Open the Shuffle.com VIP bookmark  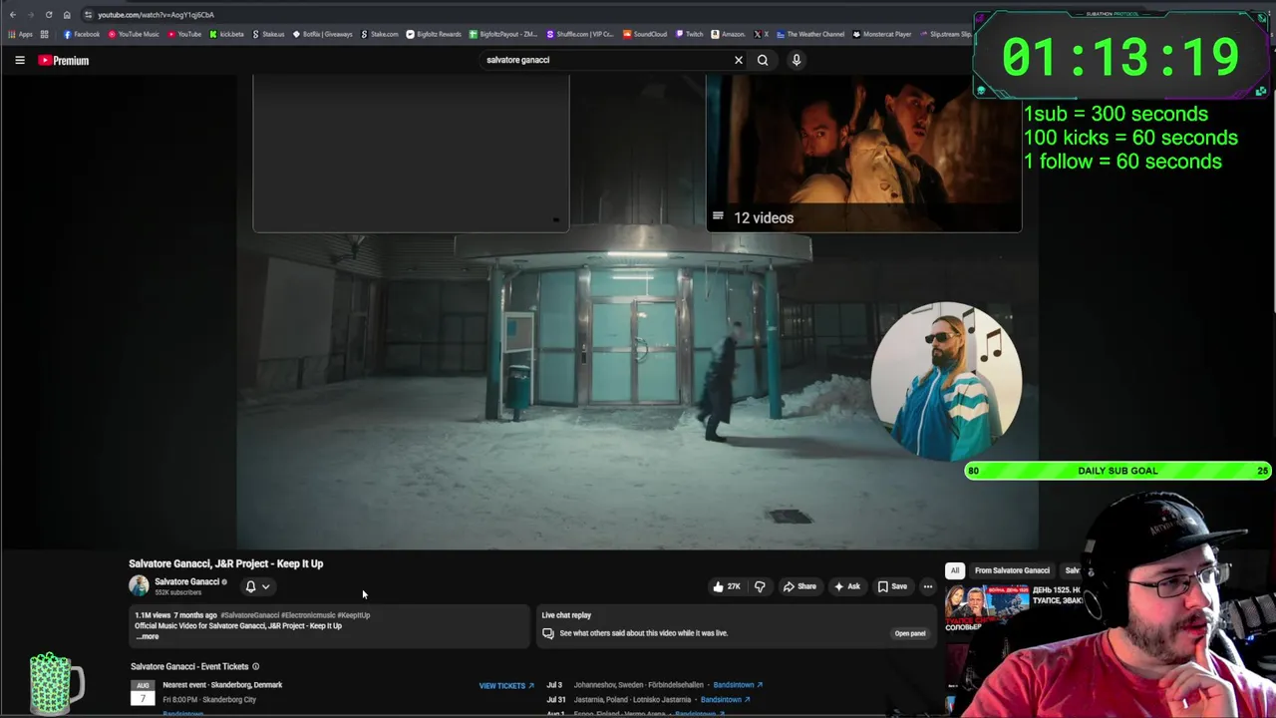click(x=580, y=34)
